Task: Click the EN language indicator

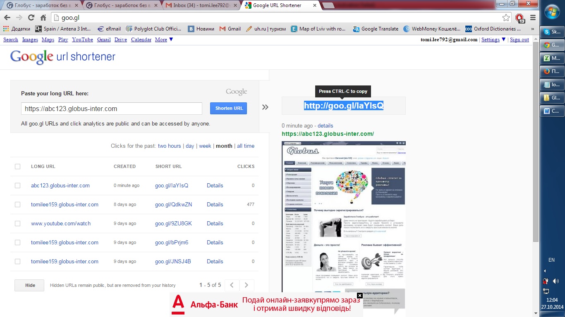Action: (551, 260)
